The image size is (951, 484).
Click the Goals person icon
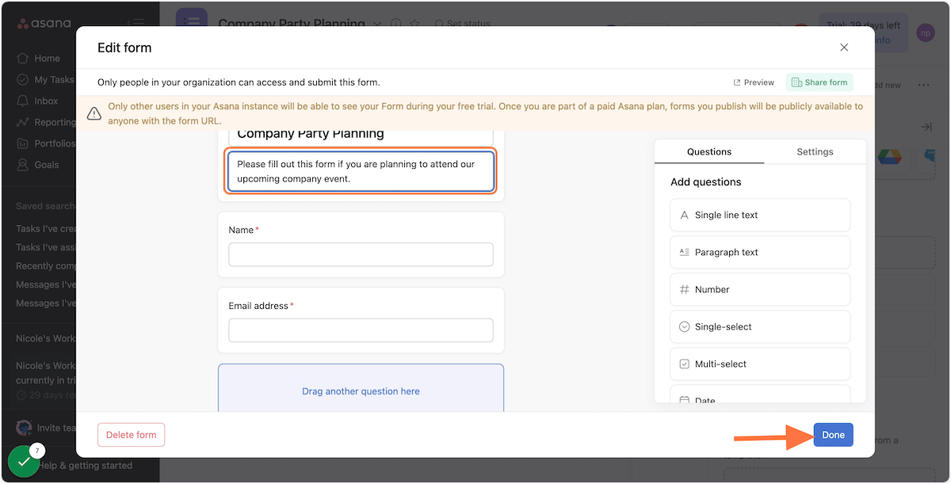tap(22, 165)
